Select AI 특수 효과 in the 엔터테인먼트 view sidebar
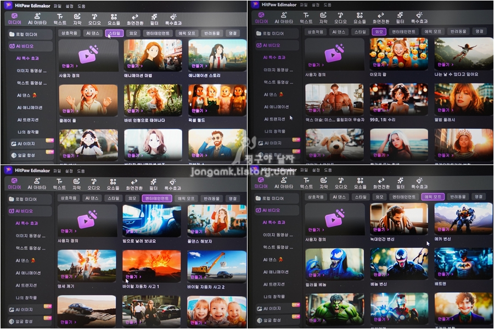Image resolution: width=494 pixels, height=329 pixels. (x=27, y=223)
